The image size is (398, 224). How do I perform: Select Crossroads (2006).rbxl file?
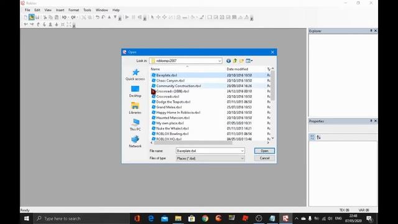[x=173, y=91]
